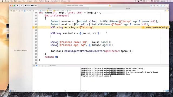Add a new tab with plus button

pyautogui.click(x=168, y=8)
